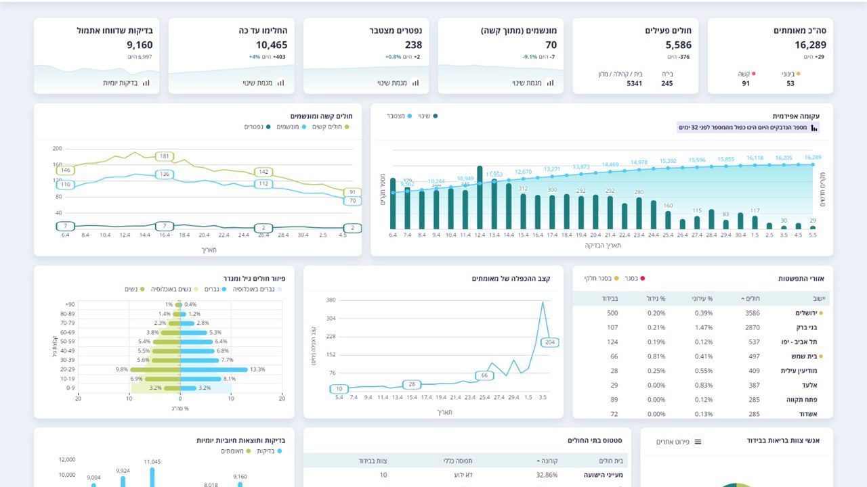Click the 11,045 bar in the daily tests chart
The height and width of the screenshot is (487, 867).
[152, 476]
